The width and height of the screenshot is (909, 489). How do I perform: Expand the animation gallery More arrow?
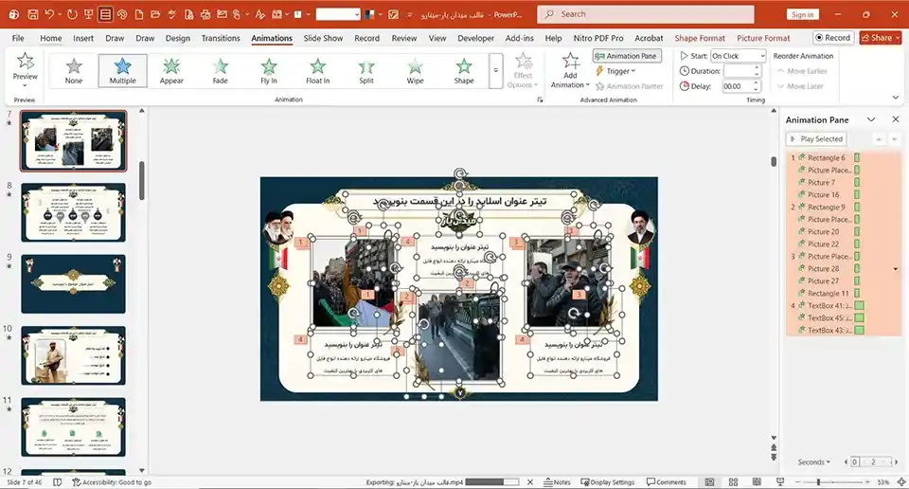(495, 71)
